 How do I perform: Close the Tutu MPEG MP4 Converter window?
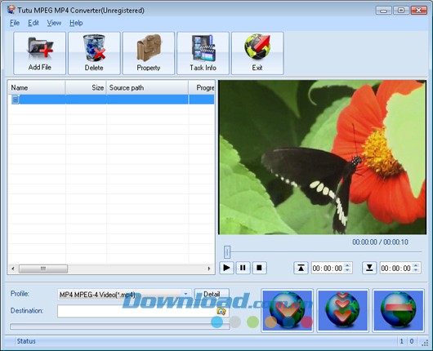click(418, 11)
